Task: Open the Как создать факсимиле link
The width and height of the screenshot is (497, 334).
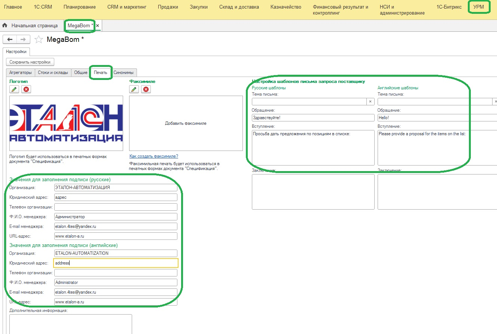Action: click(153, 156)
